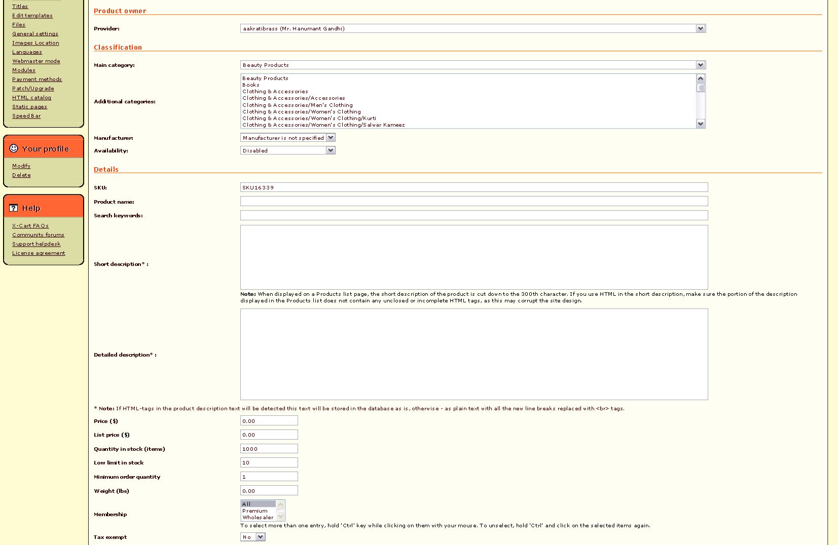
Task: Select the Salwar Kameez category entry
Action: pyautogui.click(x=323, y=125)
